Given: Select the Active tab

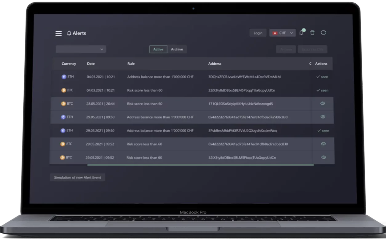Looking at the screenshot, I should (x=158, y=49).
